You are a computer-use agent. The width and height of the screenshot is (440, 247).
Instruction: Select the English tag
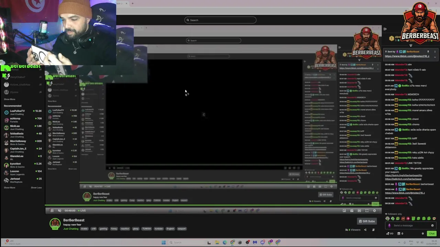pos(170,229)
